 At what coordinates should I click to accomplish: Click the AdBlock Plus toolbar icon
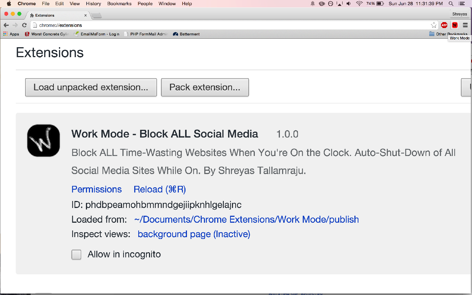click(444, 25)
